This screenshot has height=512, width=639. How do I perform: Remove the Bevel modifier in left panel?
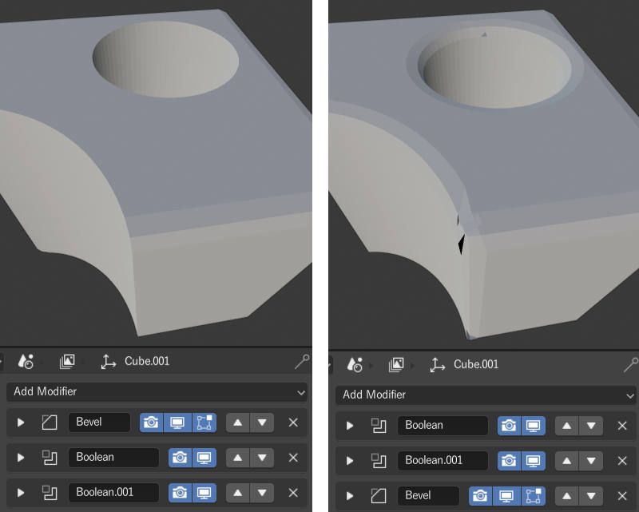[293, 423]
